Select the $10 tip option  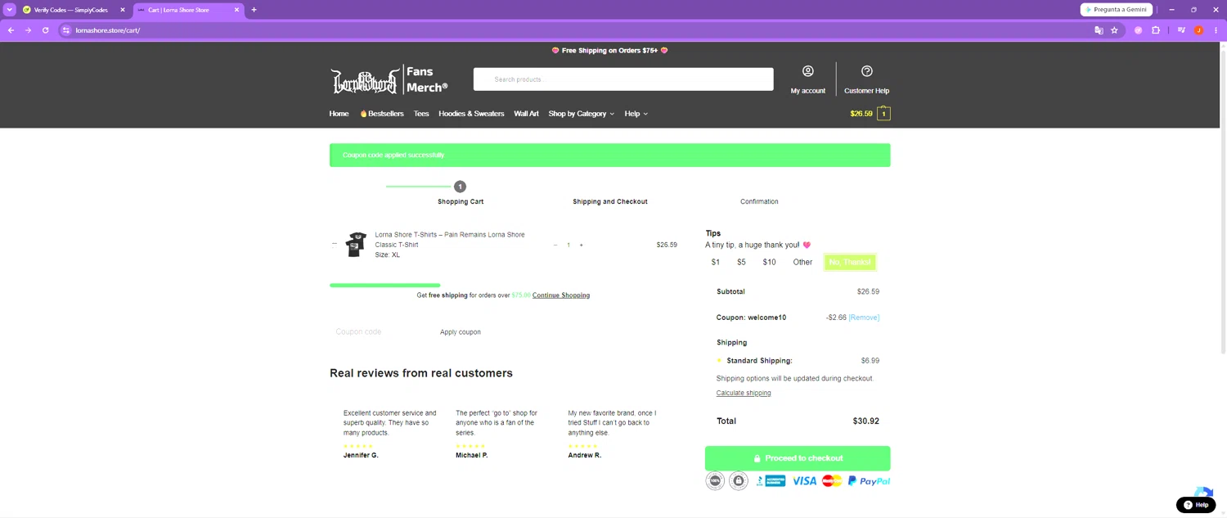tap(769, 262)
